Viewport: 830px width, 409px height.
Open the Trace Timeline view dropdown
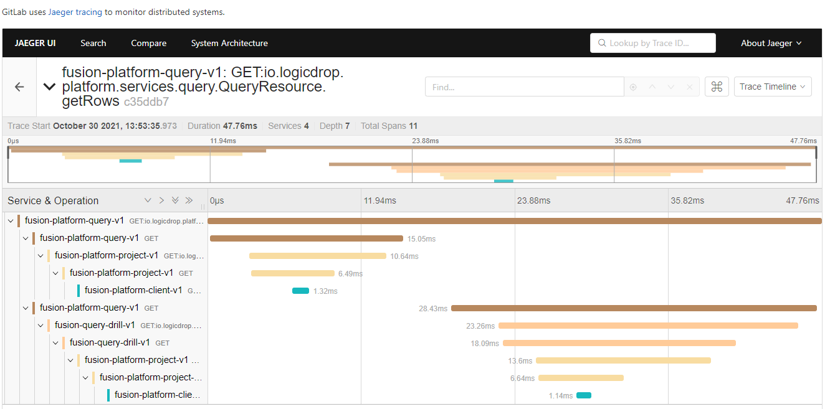[773, 87]
